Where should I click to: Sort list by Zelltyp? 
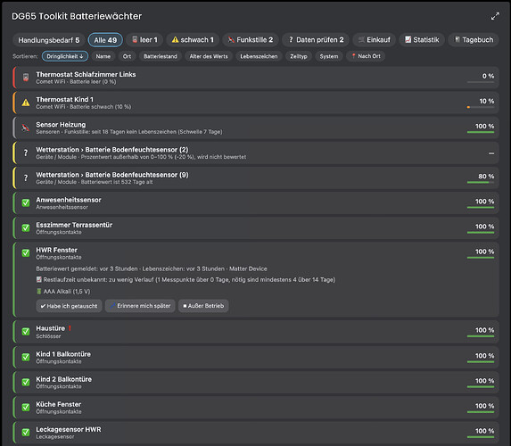(x=299, y=56)
